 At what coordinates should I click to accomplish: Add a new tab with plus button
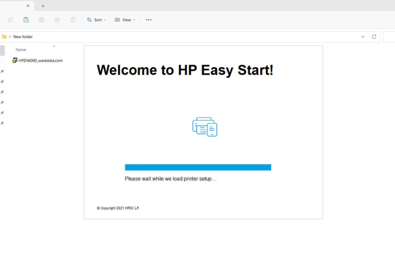[43, 6]
